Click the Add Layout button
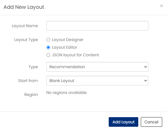This screenshot has width=167, height=131. pos(123,122)
